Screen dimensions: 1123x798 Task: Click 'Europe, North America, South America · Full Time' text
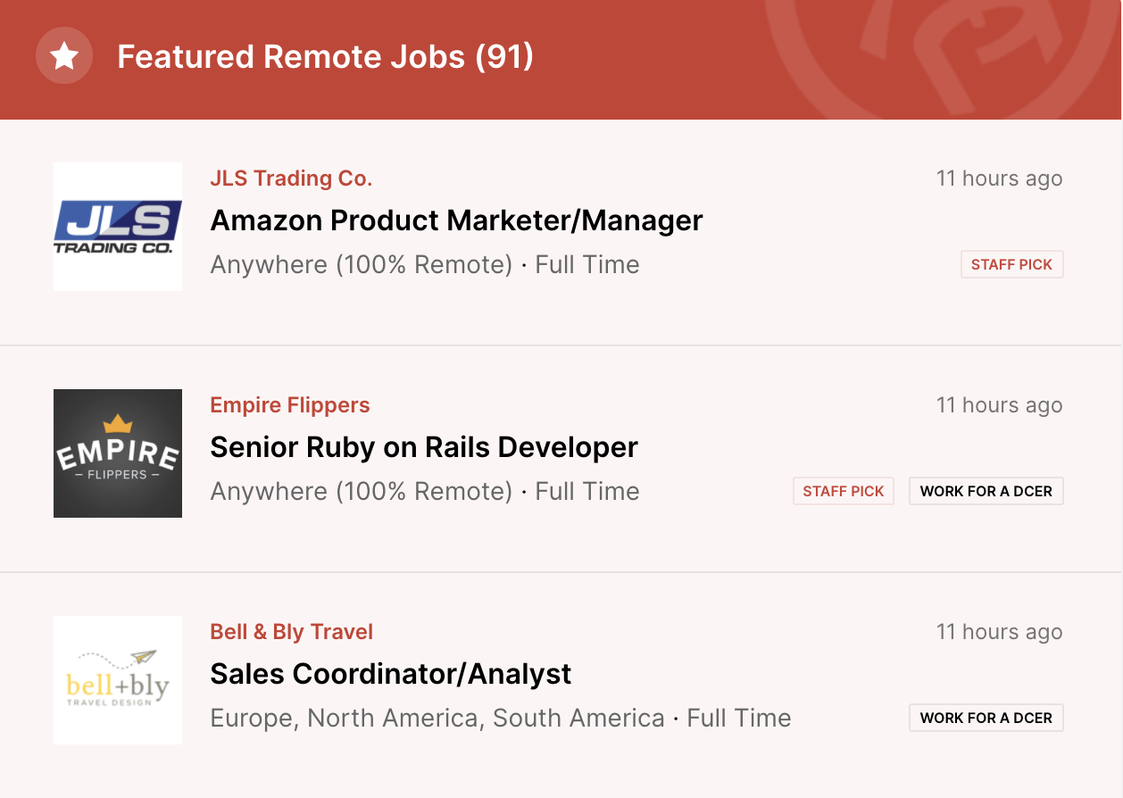coord(501,719)
